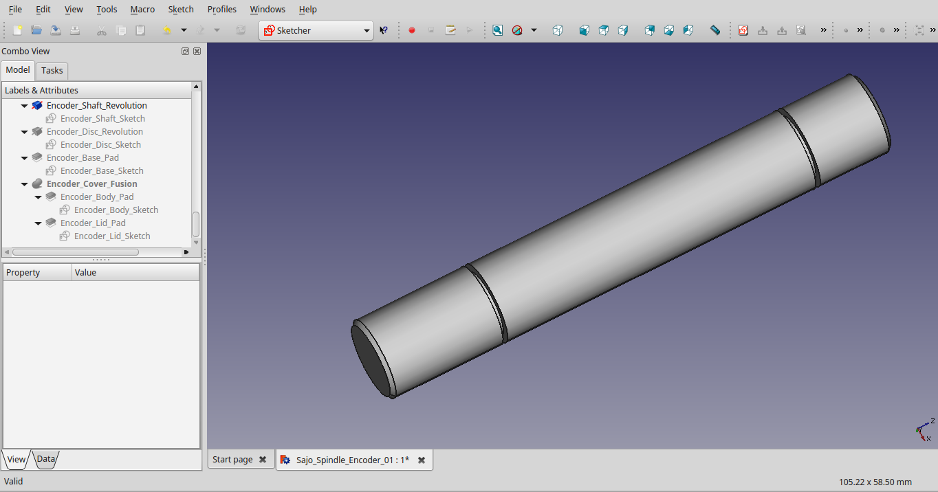Click the Cut scissors icon
This screenshot has width=938, height=492.
(x=102, y=30)
